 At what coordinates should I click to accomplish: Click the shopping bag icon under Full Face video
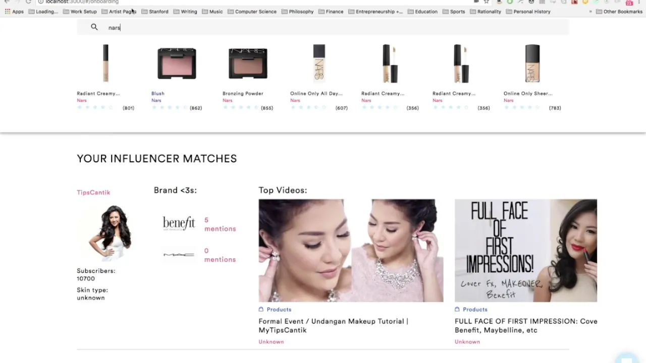point(457,309)
